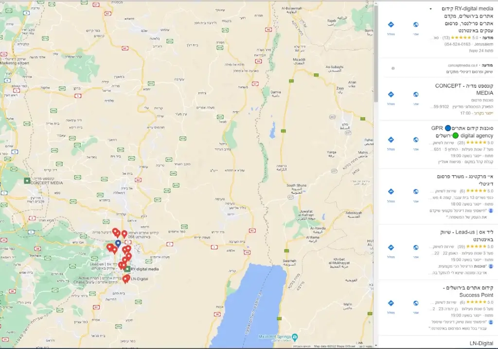498x349 pixels.
Task: Click the phone number 054-524-0163
Action: coord(457,44)
